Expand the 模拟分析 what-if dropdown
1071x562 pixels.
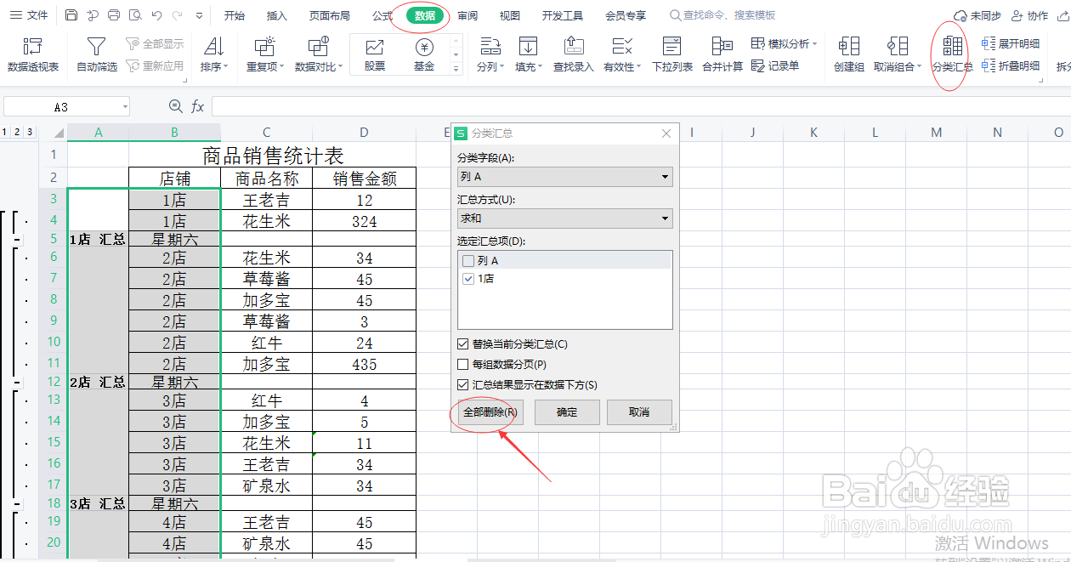[x=815, y=43]
